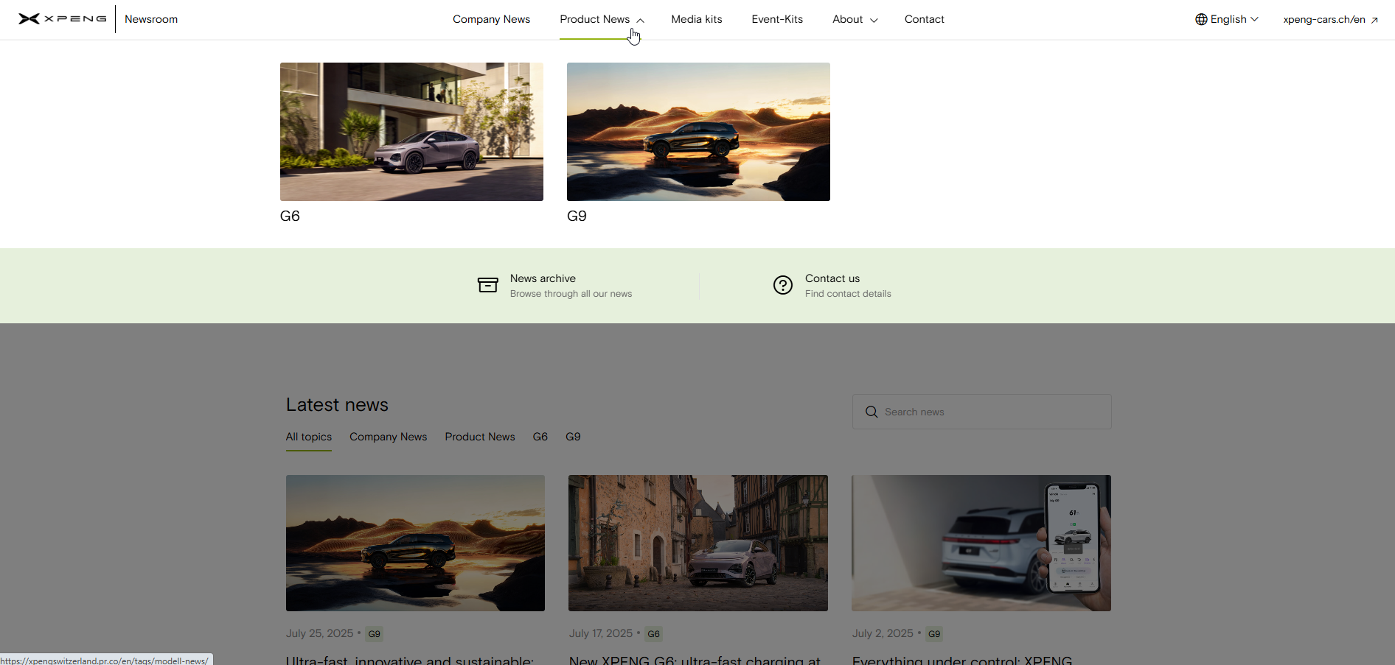
Task: Click the external link arrow beside xpeng-cars.ch/en
Action: tap(1374, 20)
